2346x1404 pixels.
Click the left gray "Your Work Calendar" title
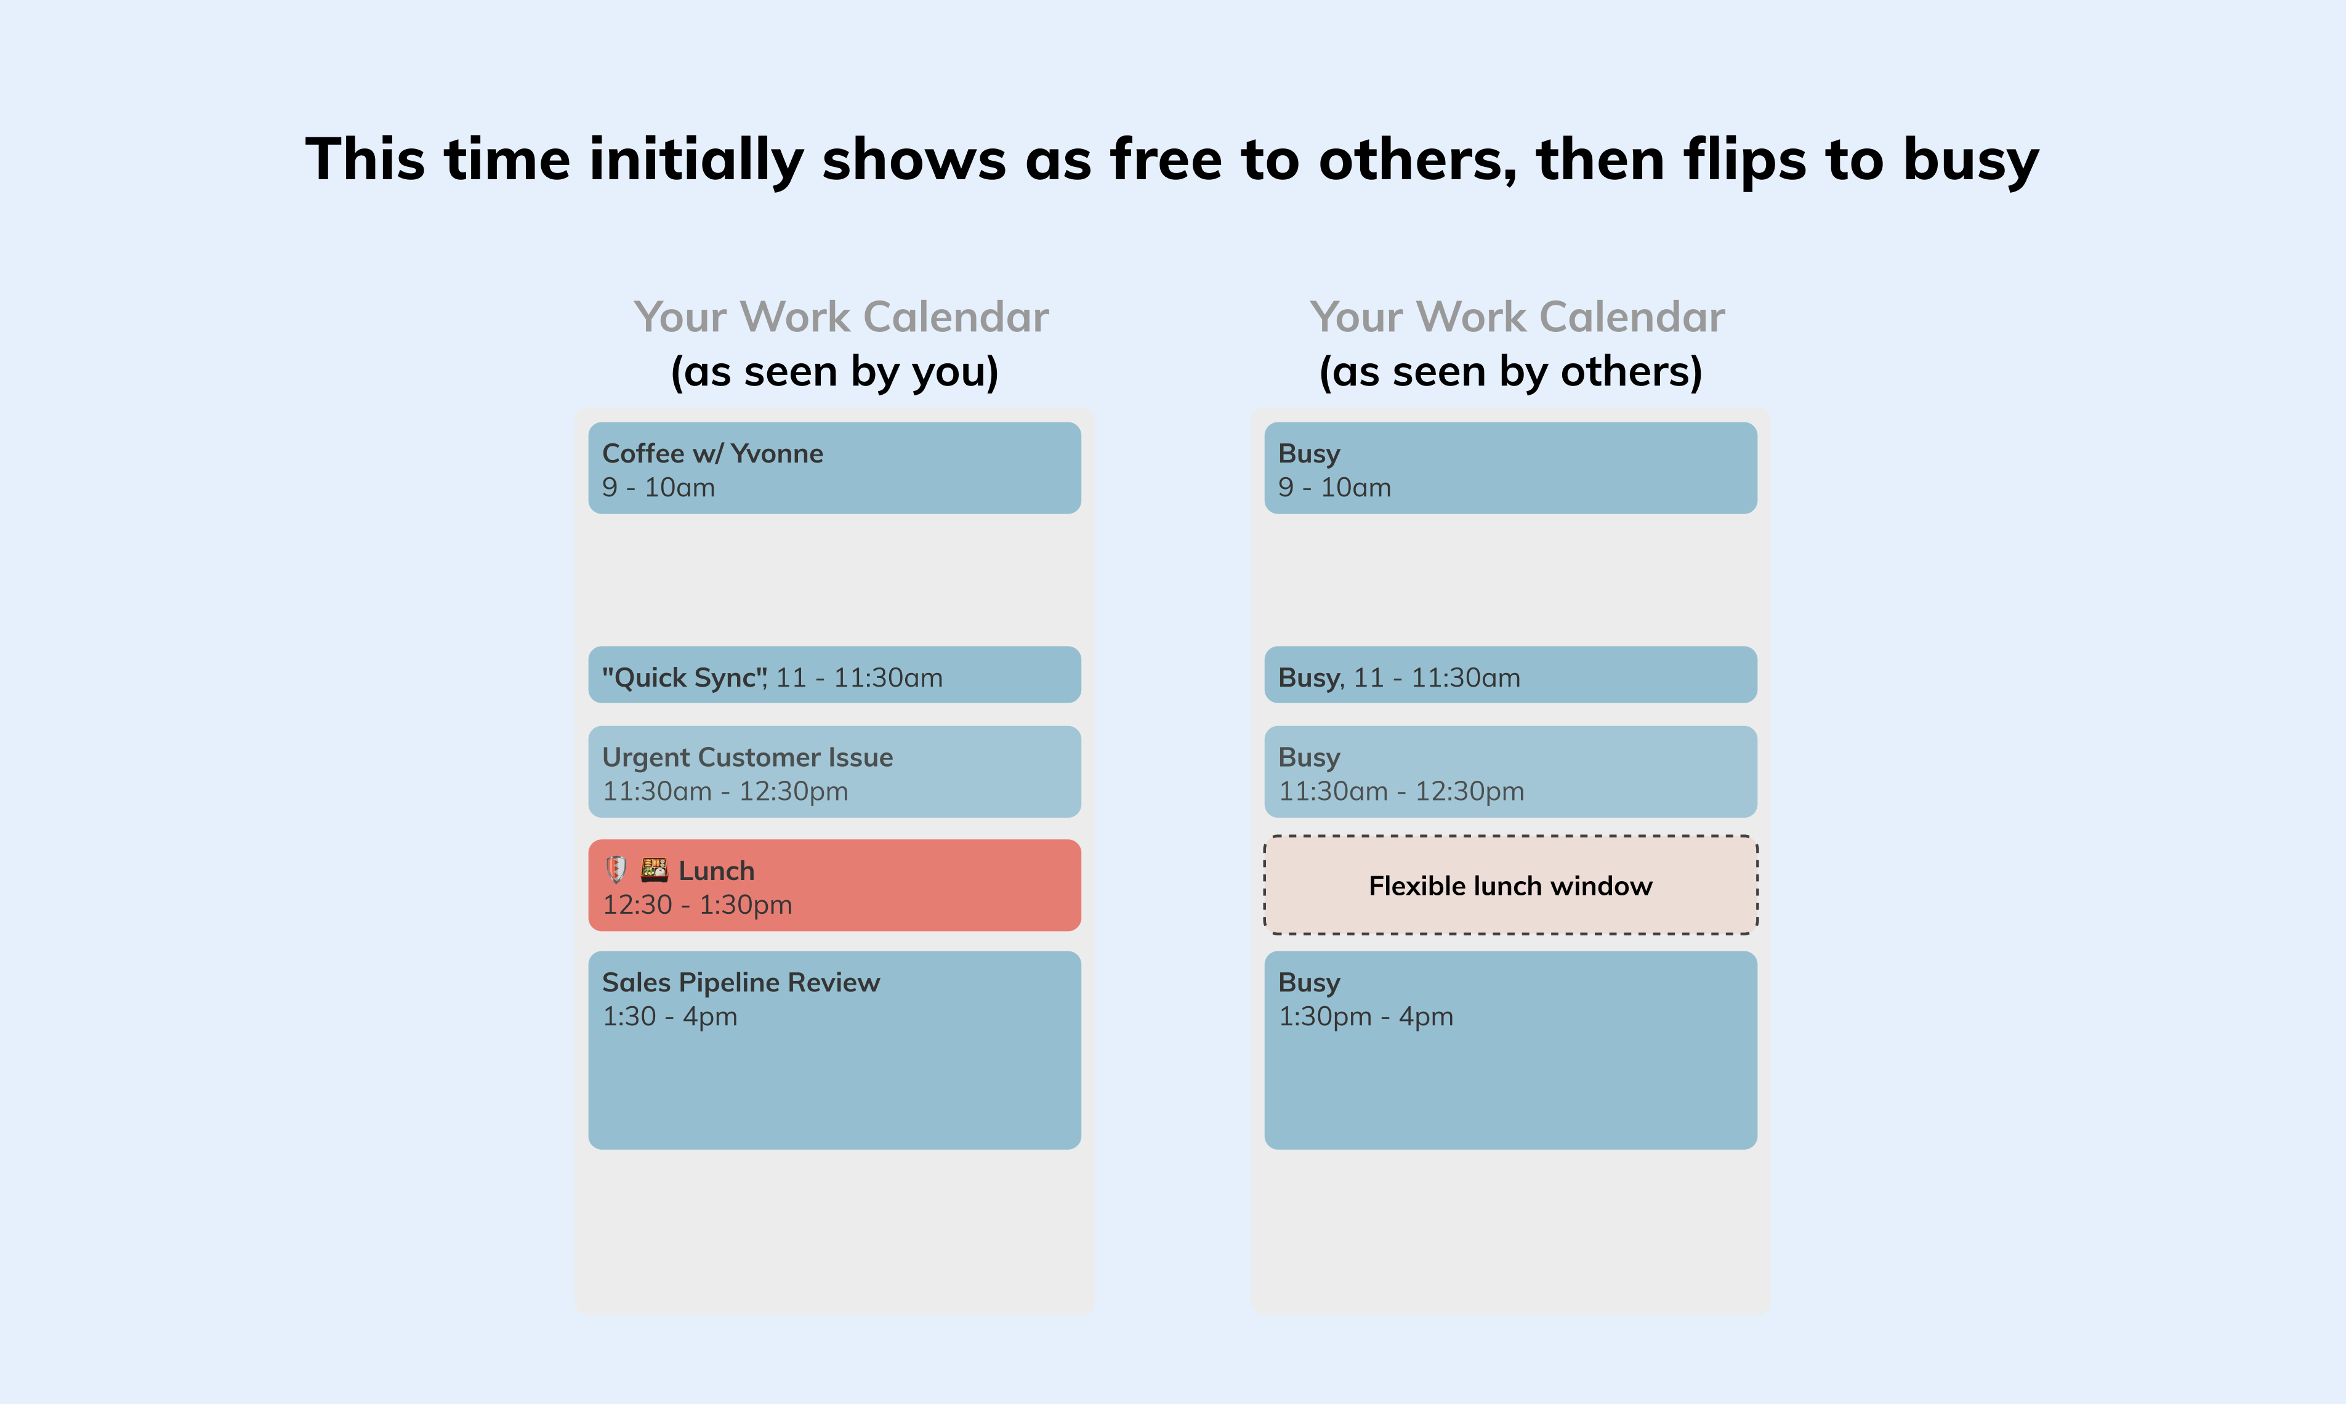[x=841, y=317]
